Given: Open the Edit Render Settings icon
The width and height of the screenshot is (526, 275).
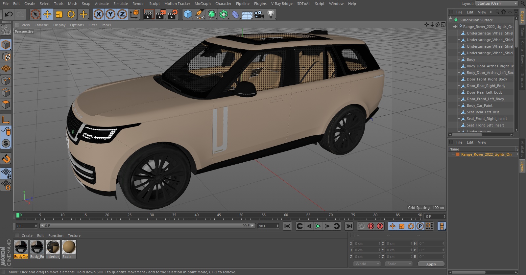Looking at the screenshot, I should click(x=173, y=14).
